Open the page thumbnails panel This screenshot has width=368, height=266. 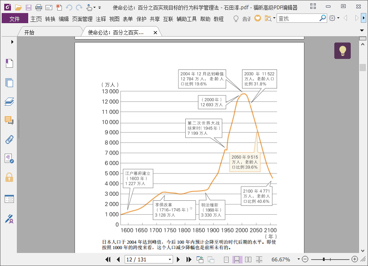[9, 82]
